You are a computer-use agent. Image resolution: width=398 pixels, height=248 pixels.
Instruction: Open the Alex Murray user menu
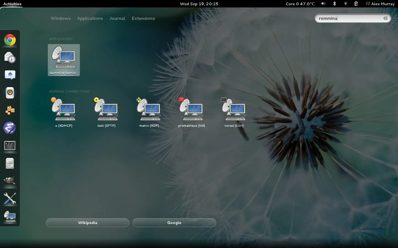point(380,4)
